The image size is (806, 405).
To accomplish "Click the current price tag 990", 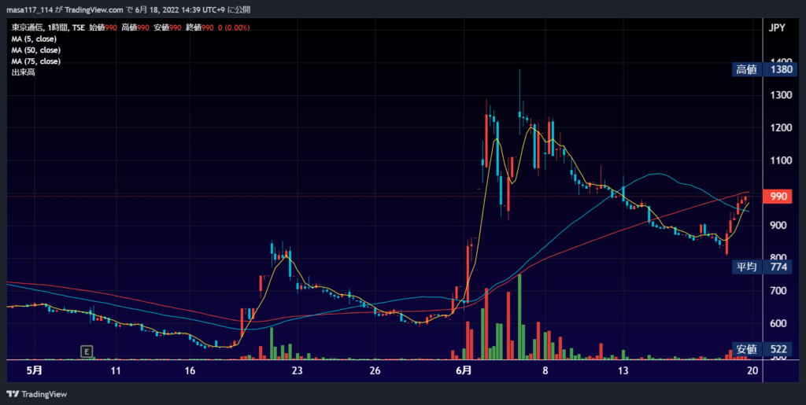I will click(x=778, y=196).
